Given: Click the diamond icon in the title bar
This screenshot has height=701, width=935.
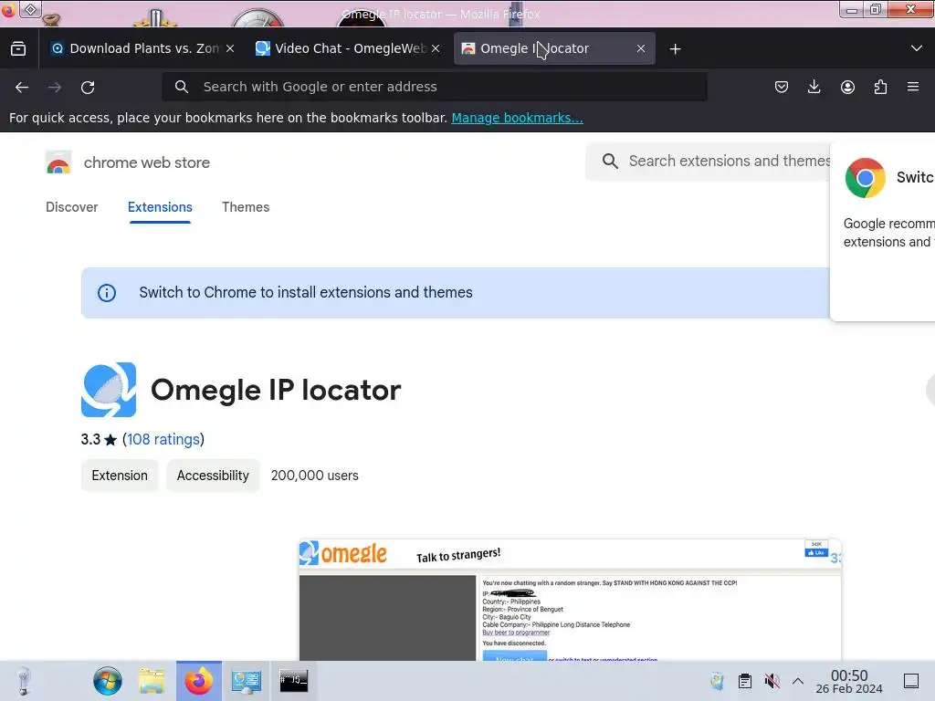Looking at the screenshot, I should (x=30, y=9).
